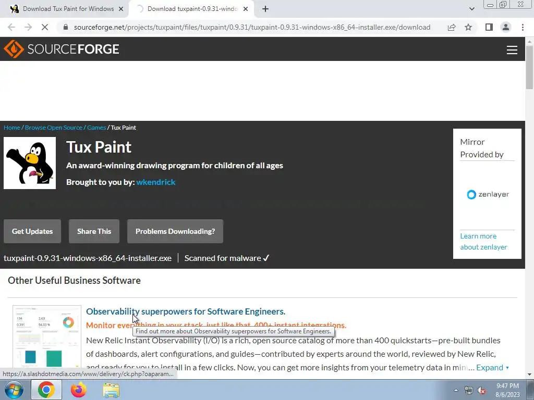
Task: Click the Chrome taskbar icon
Action: click(46, 390)
